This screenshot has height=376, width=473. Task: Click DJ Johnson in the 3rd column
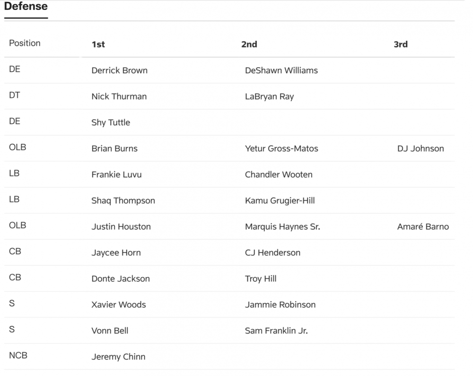coord(420,149)
